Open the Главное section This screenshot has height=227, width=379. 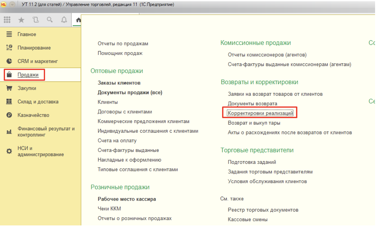pyautogui.click(x=27, y=34)
